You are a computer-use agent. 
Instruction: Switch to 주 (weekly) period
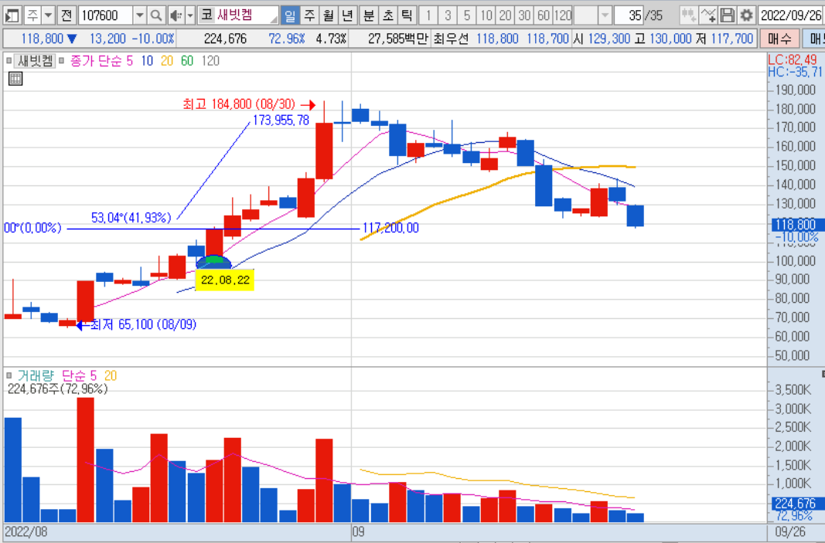coord(309,15)
